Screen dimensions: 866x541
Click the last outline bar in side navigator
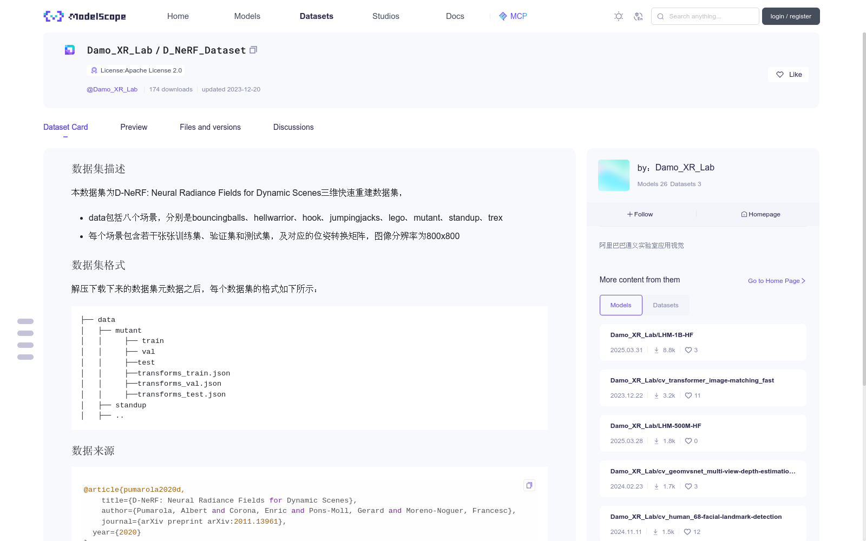tap(25, 357)
